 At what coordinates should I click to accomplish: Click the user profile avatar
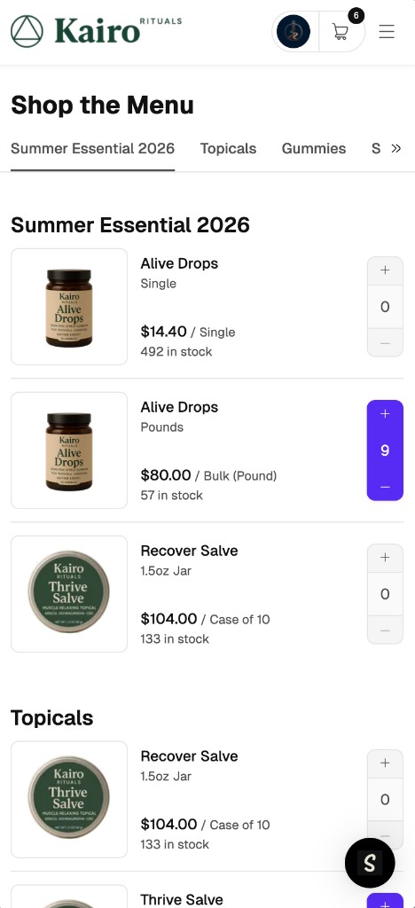pyautogui.click(x=294, y=31)
